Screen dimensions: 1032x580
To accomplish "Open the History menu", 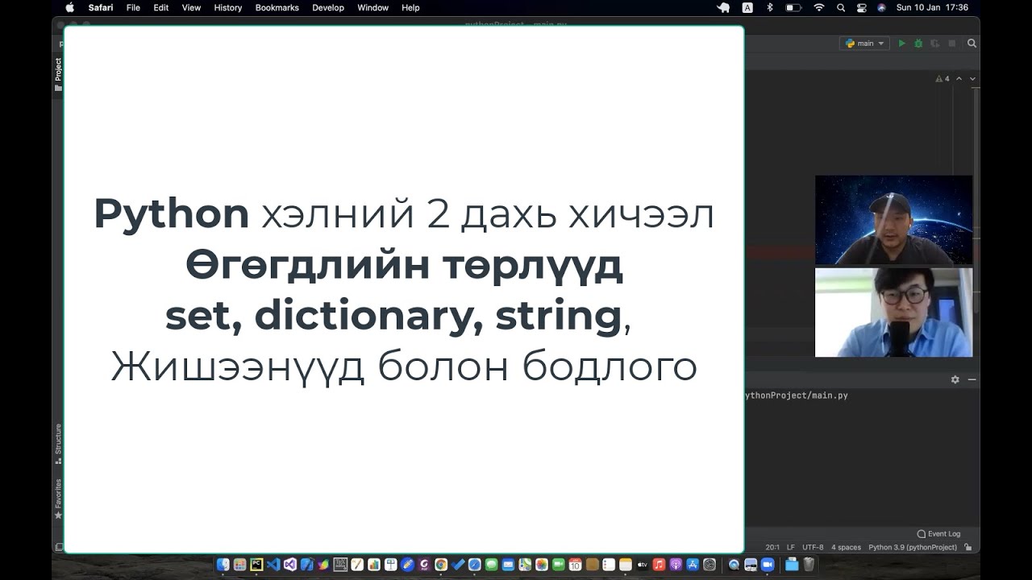I will (x=228, y=7).
